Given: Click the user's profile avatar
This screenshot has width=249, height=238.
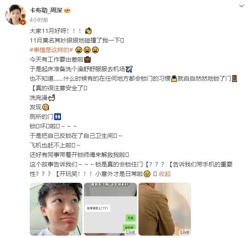Looking at the screenshot, I should point(16,15).
